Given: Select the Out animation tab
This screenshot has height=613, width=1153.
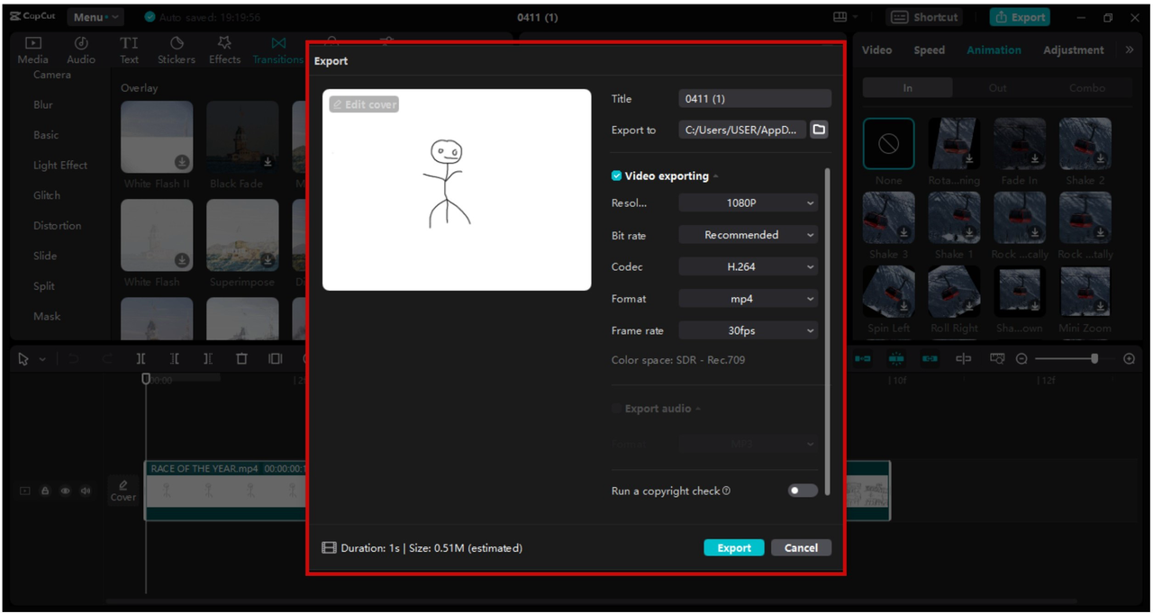Looking at the screenshot, I should click(997, 88).
